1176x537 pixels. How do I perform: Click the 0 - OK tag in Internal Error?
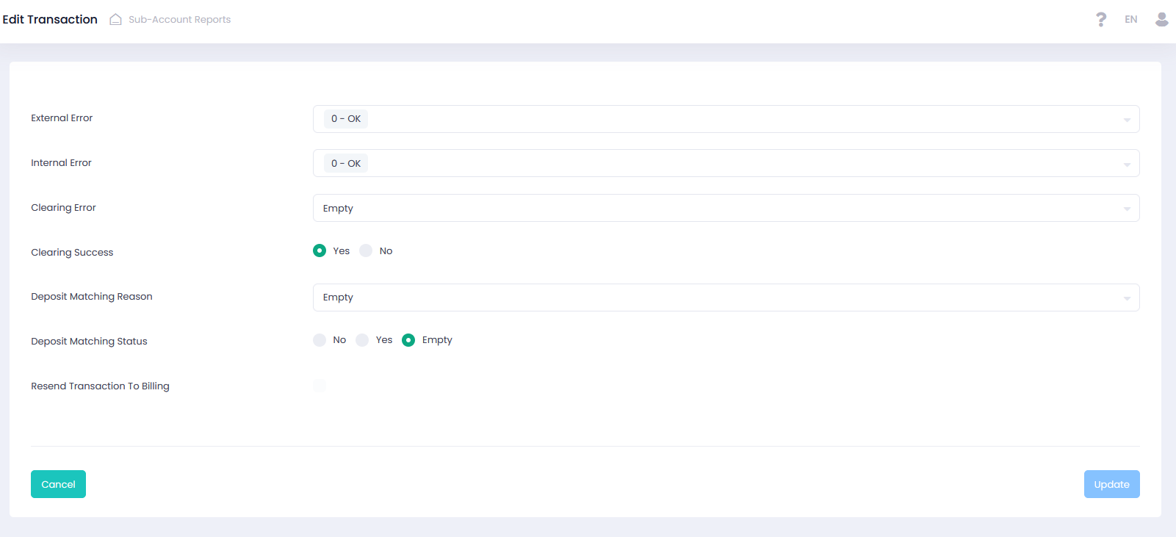(346, 164)
